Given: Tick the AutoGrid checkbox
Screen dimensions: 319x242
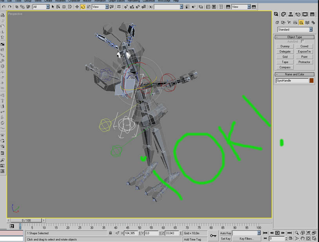Looking at the screenshot, I should tap(302, 41).
